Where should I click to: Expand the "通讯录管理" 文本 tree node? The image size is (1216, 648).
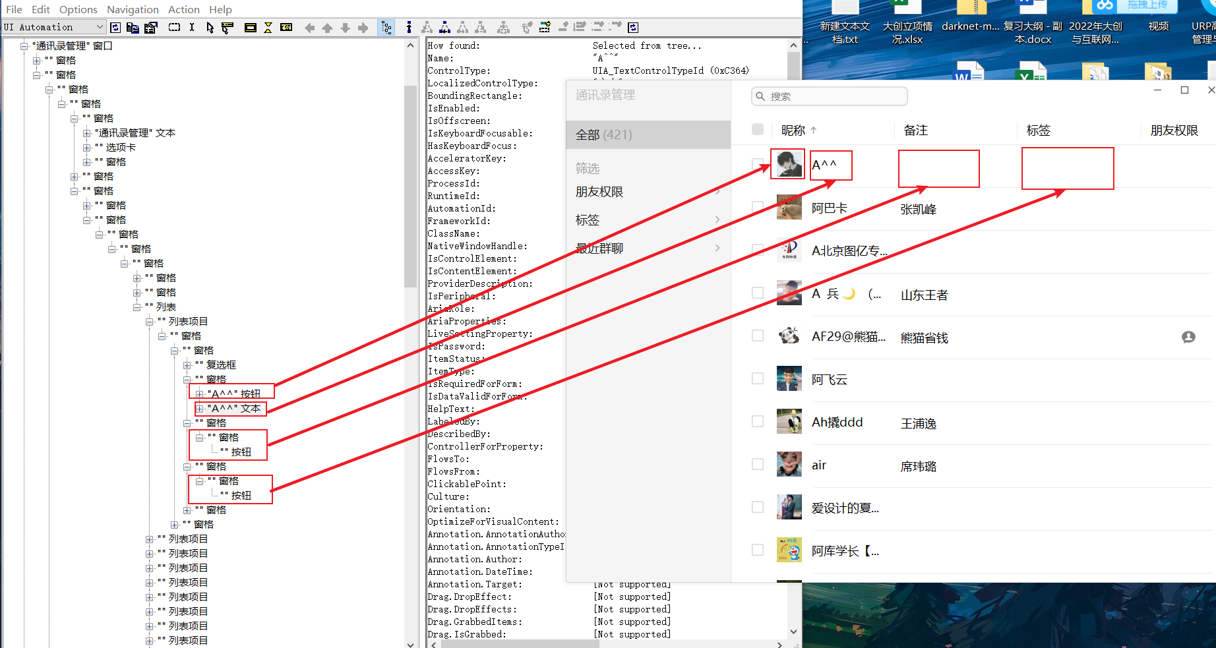click(x=86, y=133)
